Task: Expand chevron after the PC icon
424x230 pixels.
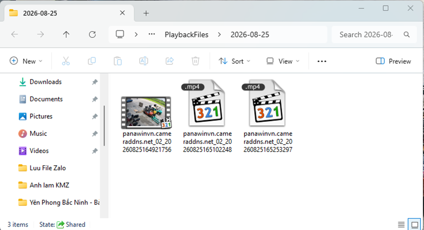Action: tap(136, 34)
